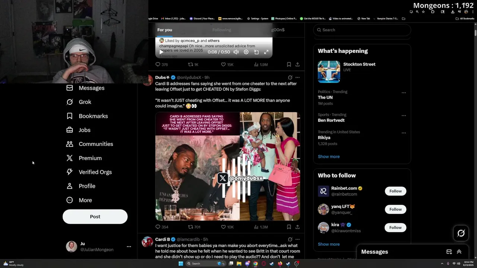Open the Cardi B collage image
The width and height of the screenshot is (477, 268).
[228, 166]
